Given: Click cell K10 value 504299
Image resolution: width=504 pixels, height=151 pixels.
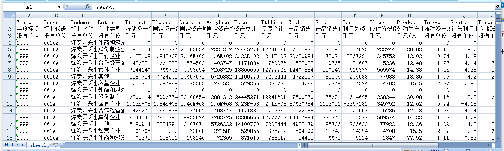Looking at the screenshot, I should [x=301, y=83].
